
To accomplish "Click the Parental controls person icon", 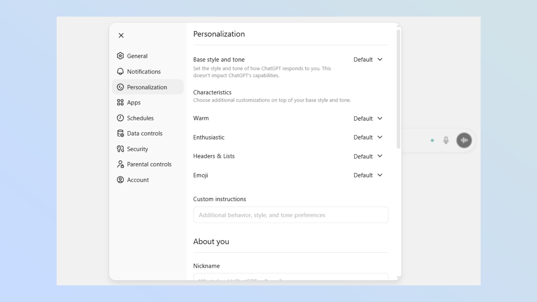I will pos(120,164).
